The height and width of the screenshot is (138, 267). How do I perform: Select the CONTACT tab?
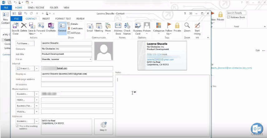click(x=31, y=18)
